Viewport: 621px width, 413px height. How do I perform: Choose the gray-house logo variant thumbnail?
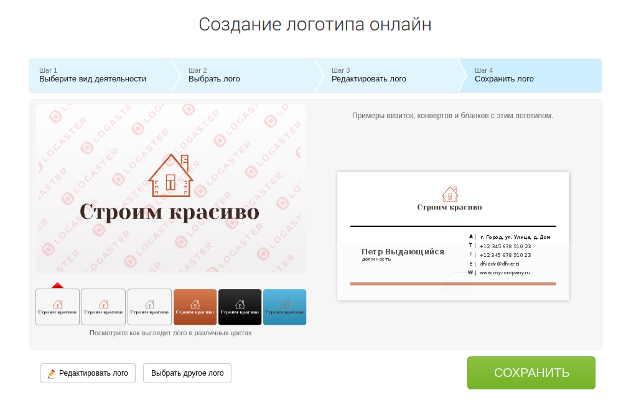click(149, 307)
